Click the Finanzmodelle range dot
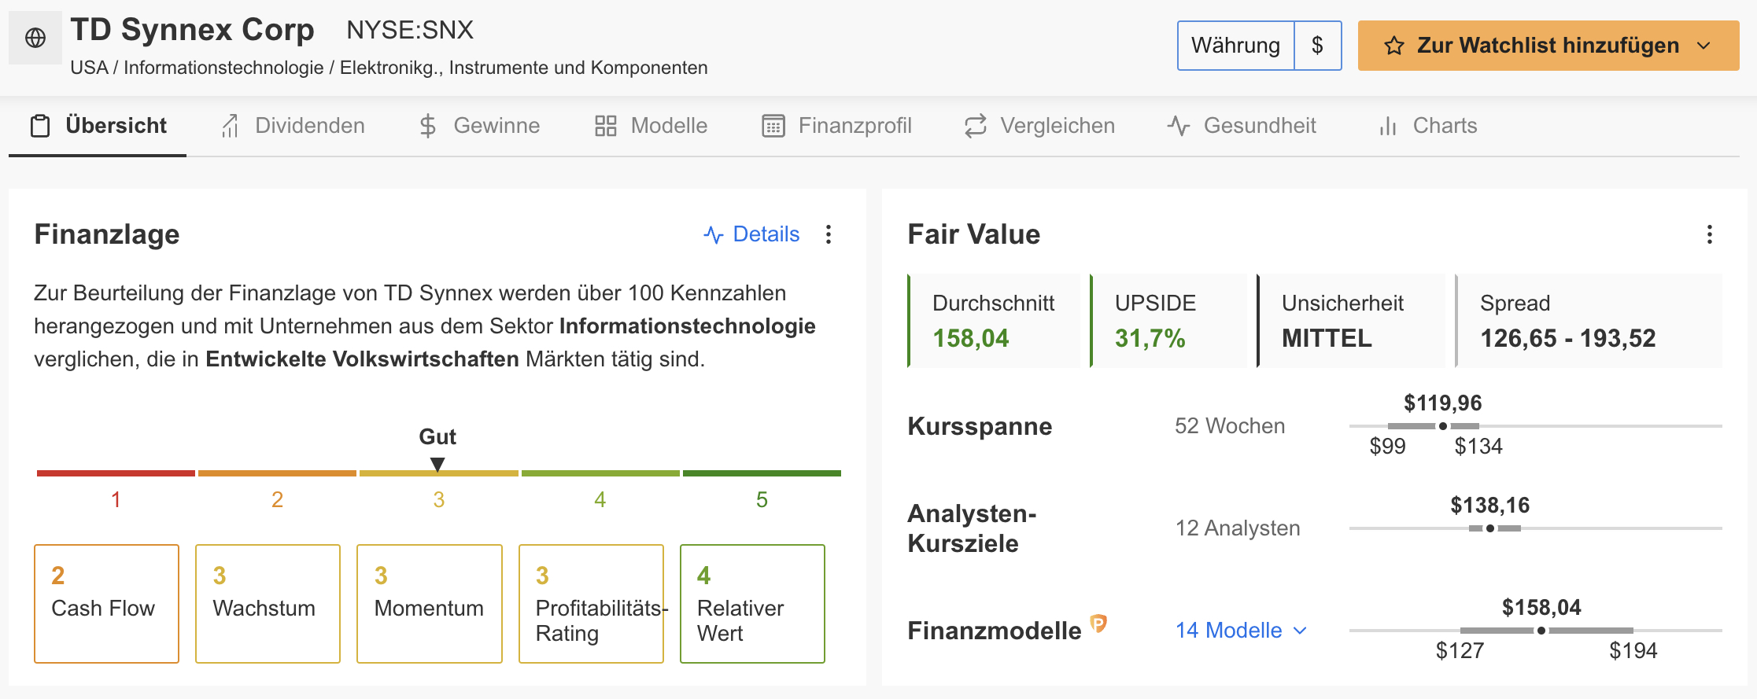The image size is (1757, 699). 1541,631
